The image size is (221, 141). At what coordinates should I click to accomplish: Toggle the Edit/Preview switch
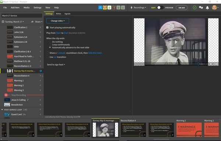(x=160, y=8)
